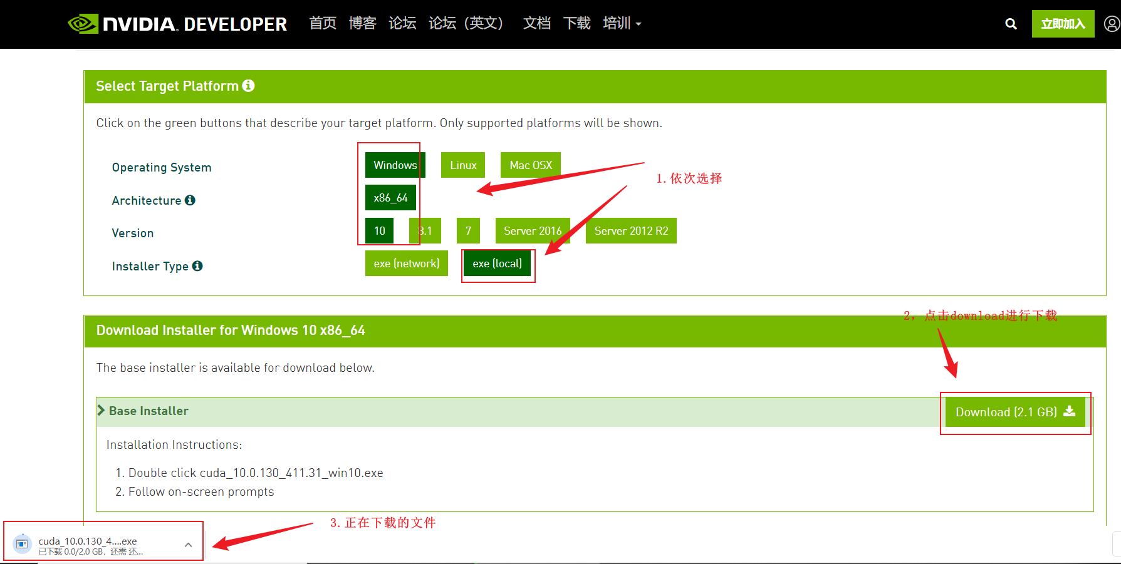Click Download Installer for Windows 10 heading
This screenshot has height=564, width=1121.
click(x=231, y=331)
